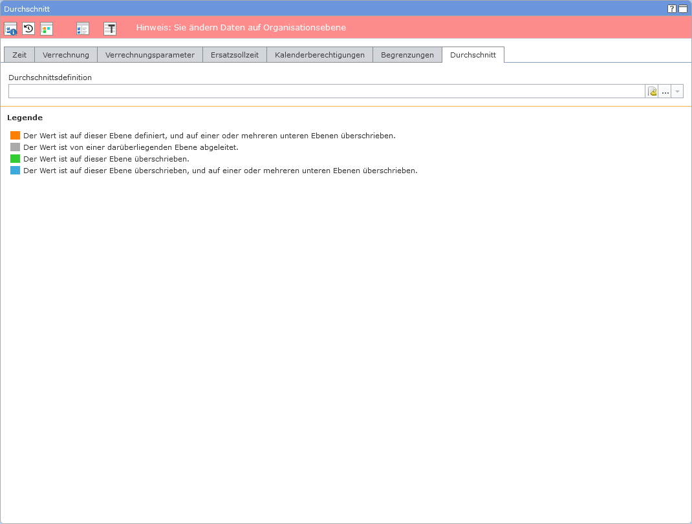692x524 pixels.
Task: Open the Kalenderberechtigungen tab
Action: coord(319,55)
